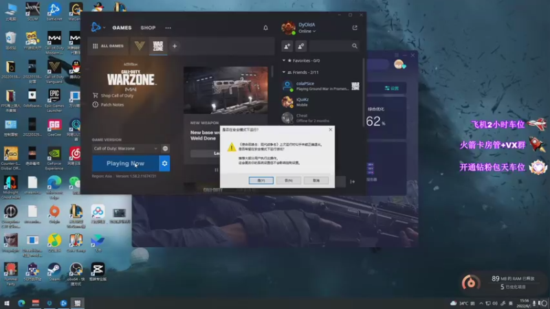Open Call of Duty Vanguard shortcut
Viewport: 550px width, 309px height.
click(x=54, y=71)
